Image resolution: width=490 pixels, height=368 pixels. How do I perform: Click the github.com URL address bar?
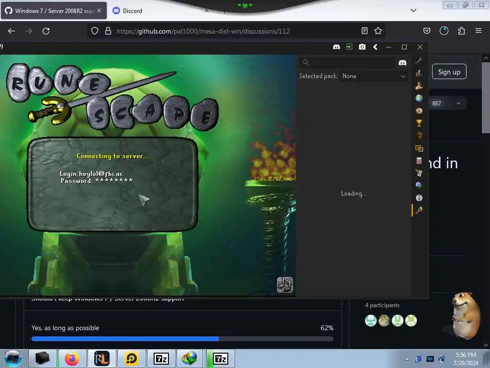[x=203, y=31]
